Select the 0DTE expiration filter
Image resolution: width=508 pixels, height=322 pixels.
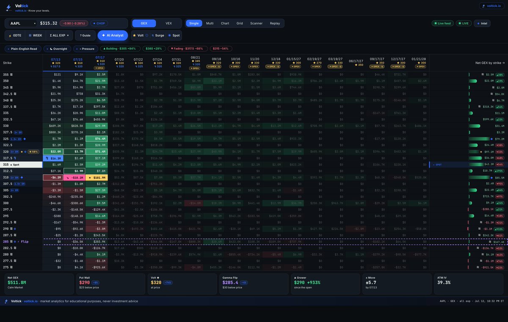(x=14, y=36)
